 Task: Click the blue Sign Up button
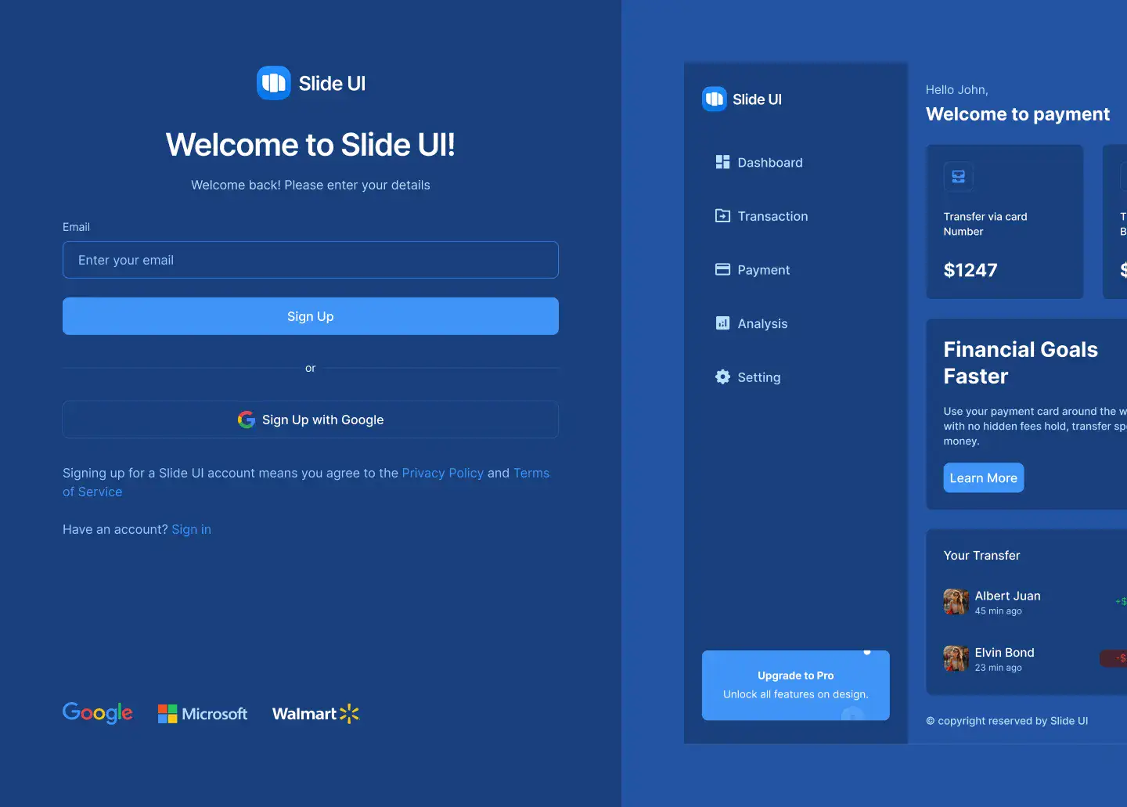coord(311,316)
